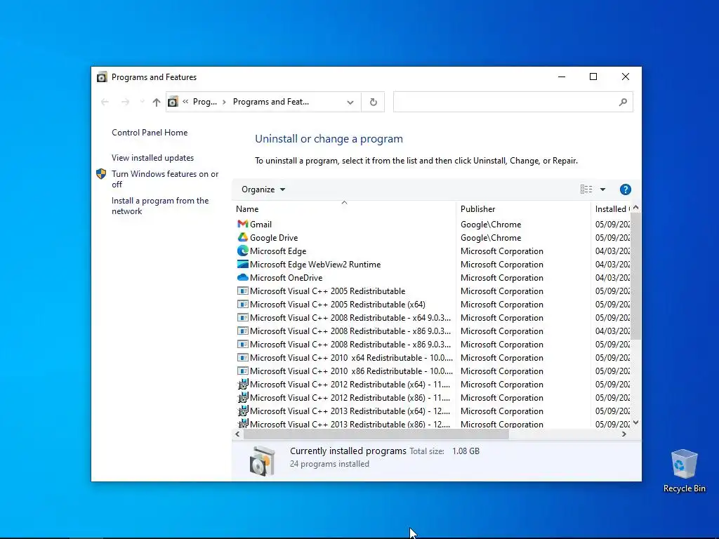Click the Visual C++ 2012 (x86) icon
Viewport: 719px width, 539px height.
click(242, 397)
